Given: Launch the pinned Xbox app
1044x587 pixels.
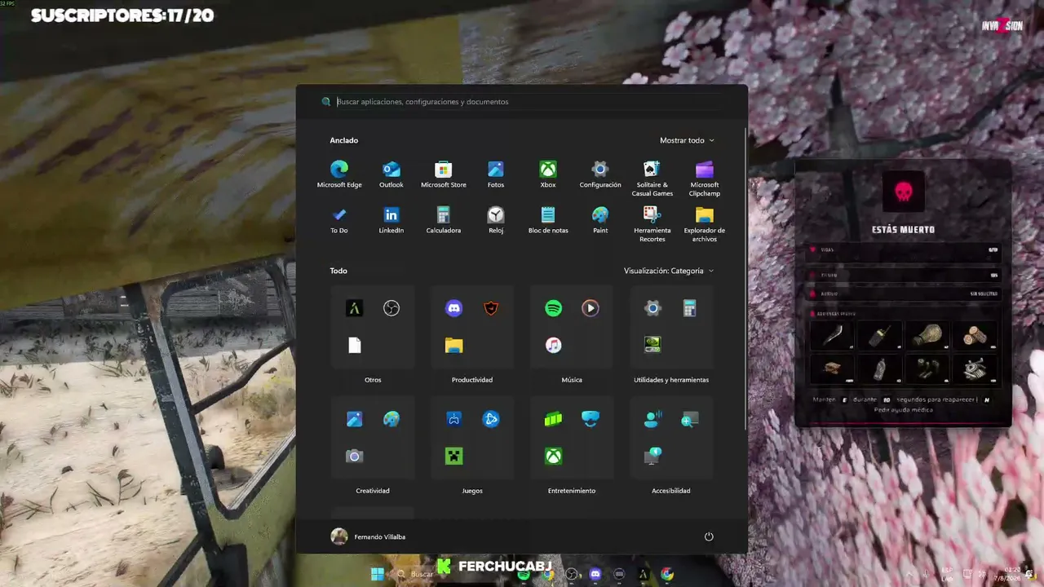Looking at the screenshot, I should pyautogui.click(x=548, y=174).
